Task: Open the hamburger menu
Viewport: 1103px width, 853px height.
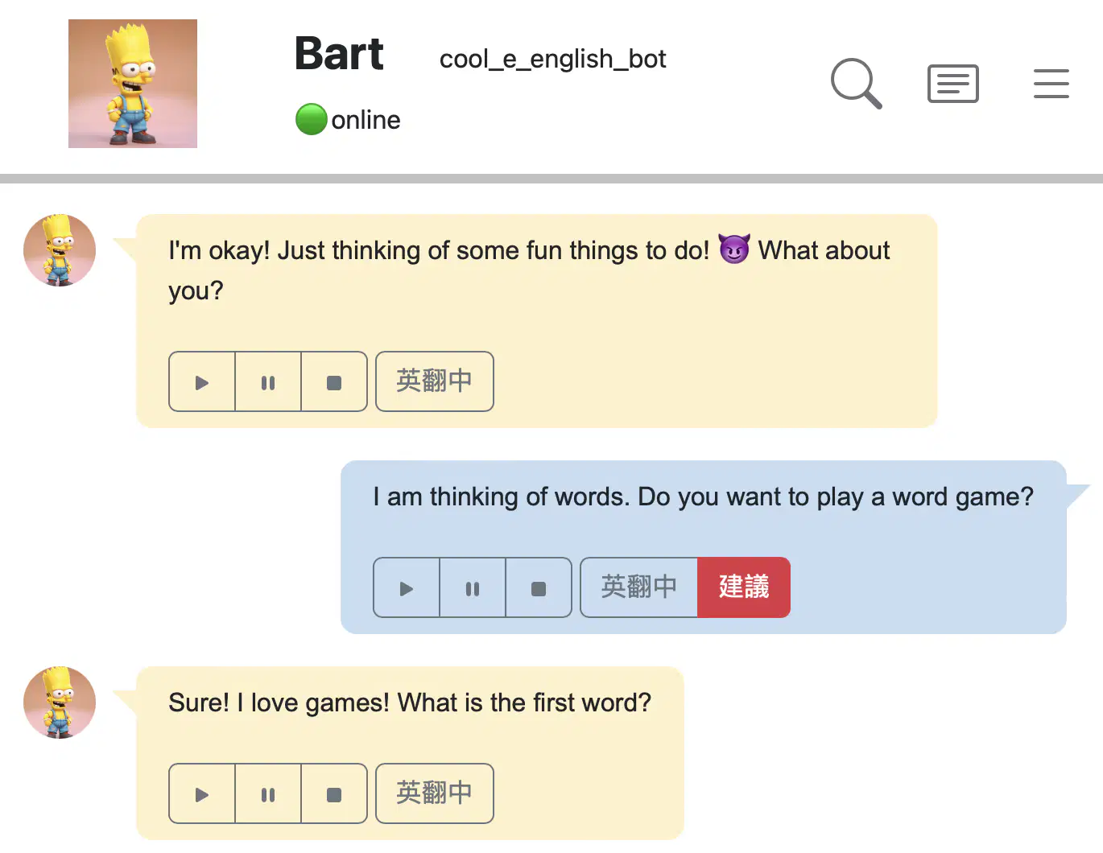Action: [1051, 84]
